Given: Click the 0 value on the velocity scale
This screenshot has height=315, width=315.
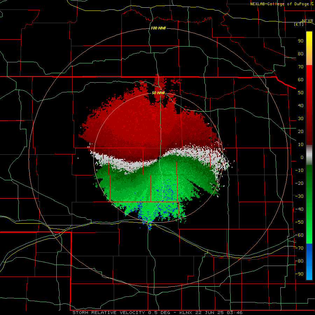Looking at the screenshot, I should (x=302, y=157).
